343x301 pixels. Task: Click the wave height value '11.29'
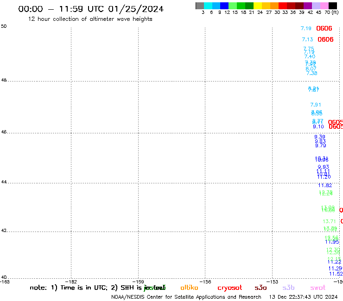[335, 269]
